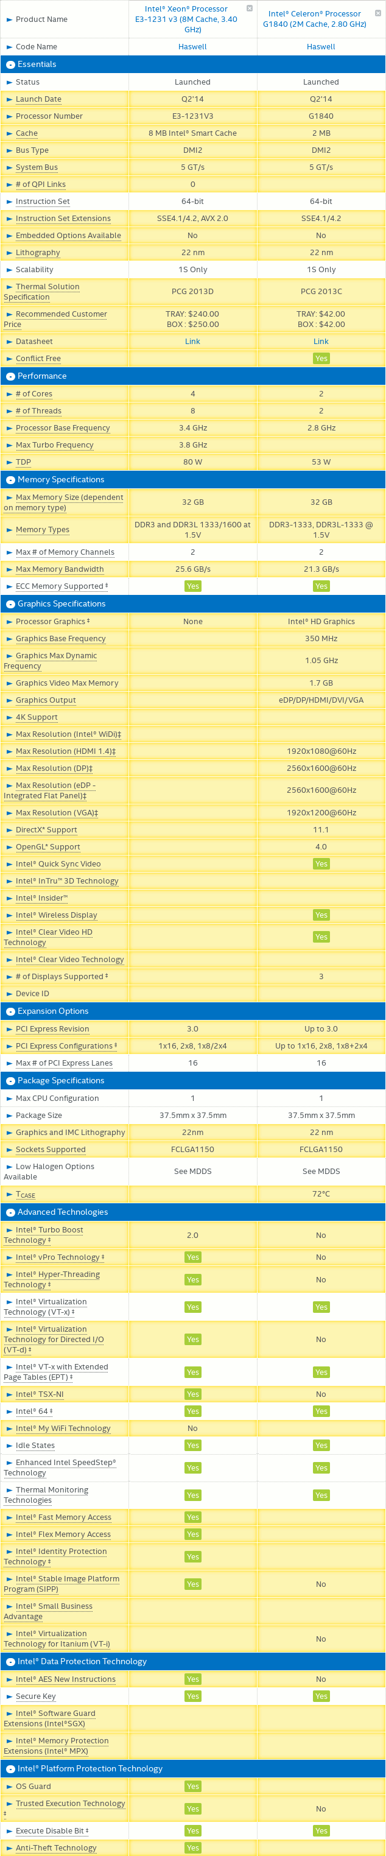386x1856 pixels.
Task: Click the Yes badge in the Conflict Free row
Action: (321, 359)
